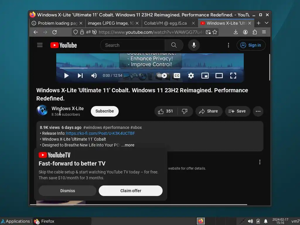Reload the current page

tap(54, 32)
